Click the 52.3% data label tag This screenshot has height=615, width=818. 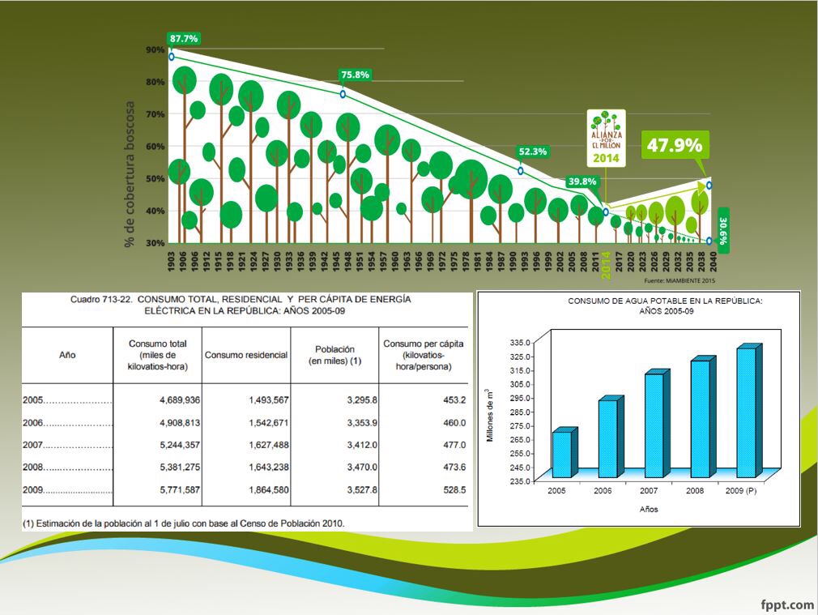(x=532, y=151)
